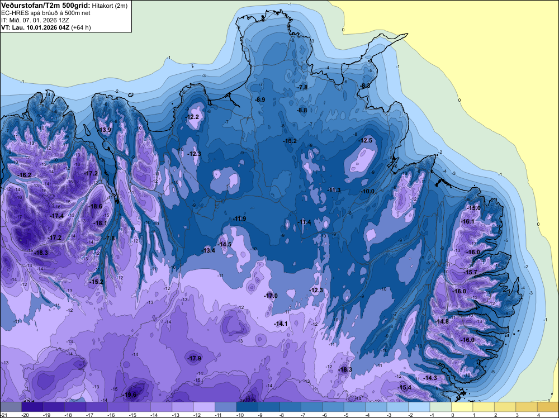
Task: Click the '-12.2' temperature value
Action: pyautogui.click(x=192, y=117)
